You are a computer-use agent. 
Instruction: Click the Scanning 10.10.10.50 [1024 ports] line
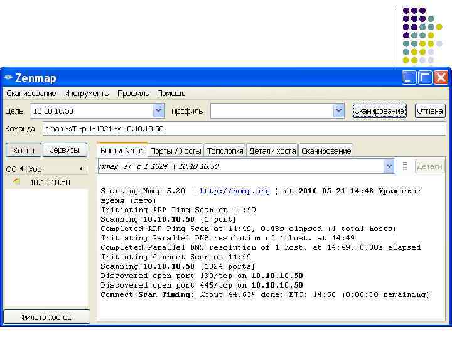(x=178, y=266)
